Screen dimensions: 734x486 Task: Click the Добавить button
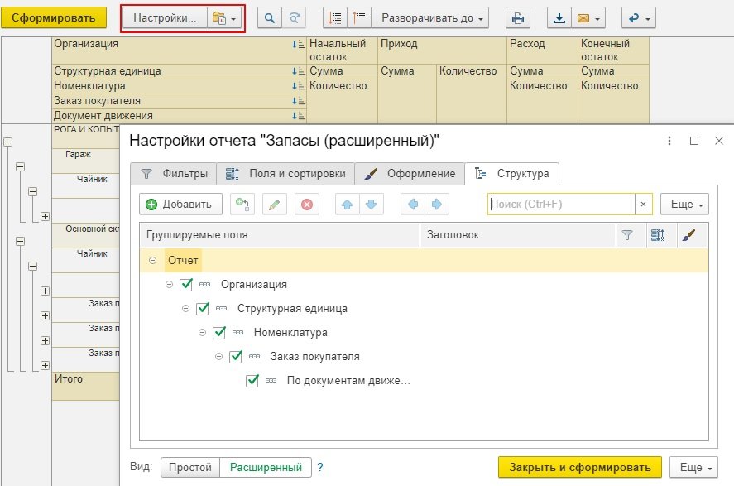pos(180,205)
